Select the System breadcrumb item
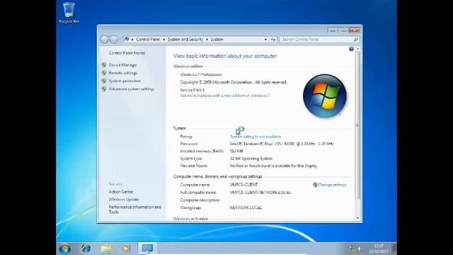Screen dimensions: 453x255 (217, 40)
